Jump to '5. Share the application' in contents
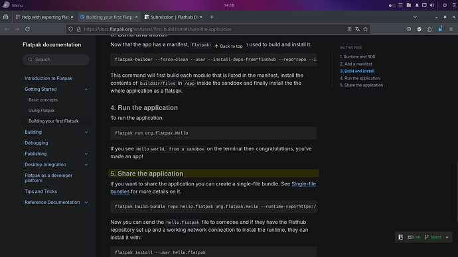This screenshot has height=257, width=458. [361, 85]
